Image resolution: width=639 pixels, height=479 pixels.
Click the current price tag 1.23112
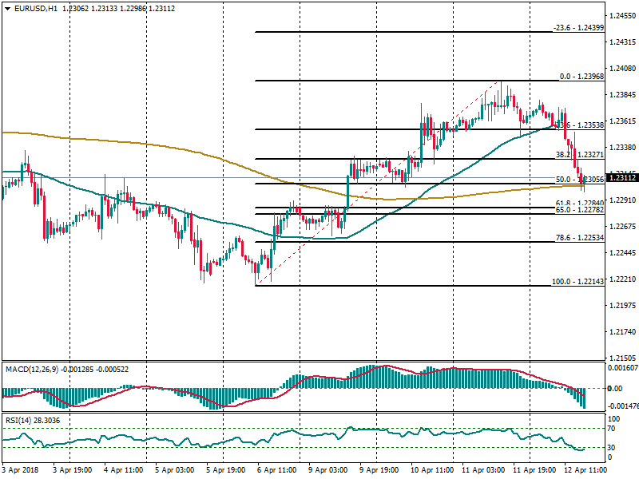[622, 177]
